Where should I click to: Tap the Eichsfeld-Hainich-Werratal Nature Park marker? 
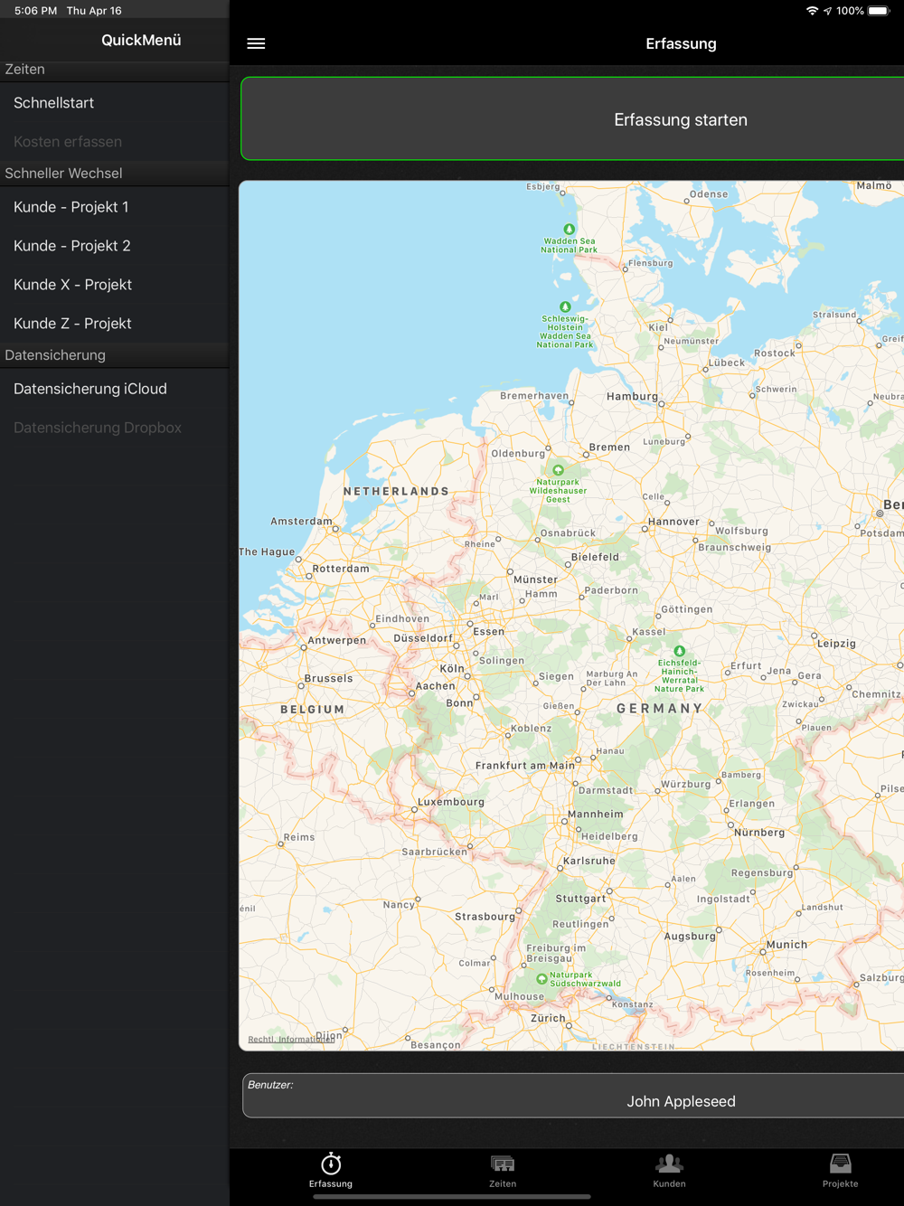(x=680, y=651)
